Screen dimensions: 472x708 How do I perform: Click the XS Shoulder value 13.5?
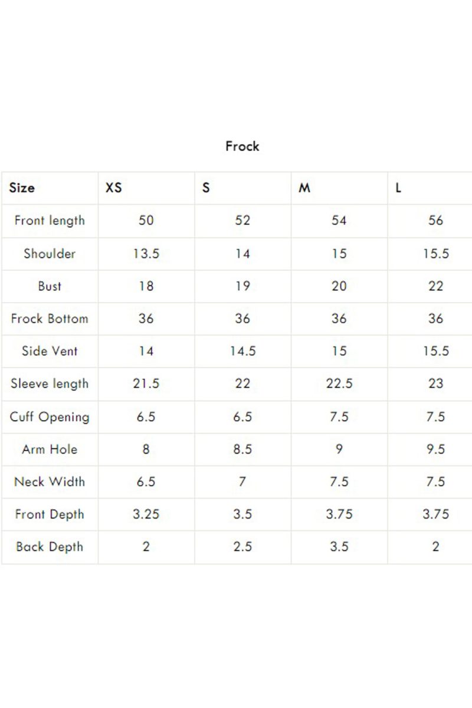point(146,254)
